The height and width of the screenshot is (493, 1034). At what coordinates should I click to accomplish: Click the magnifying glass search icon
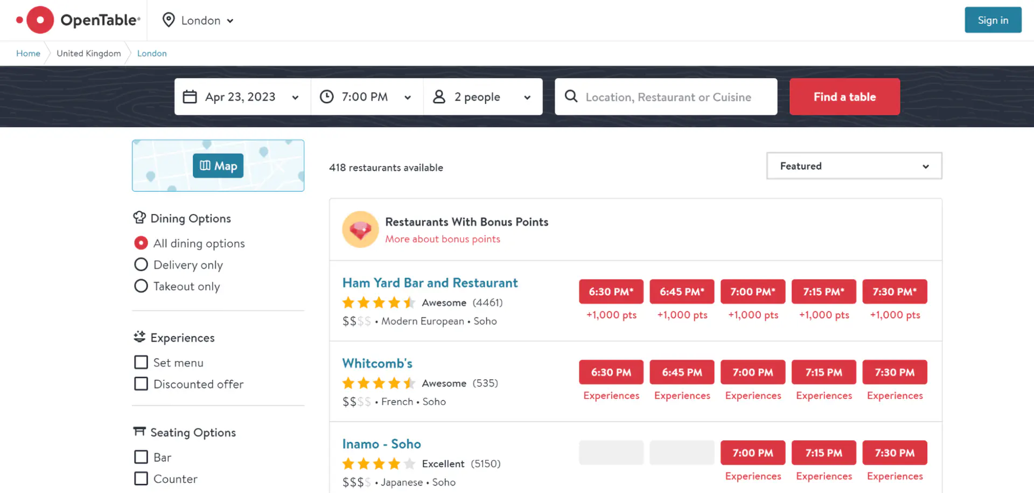point(571,96)
